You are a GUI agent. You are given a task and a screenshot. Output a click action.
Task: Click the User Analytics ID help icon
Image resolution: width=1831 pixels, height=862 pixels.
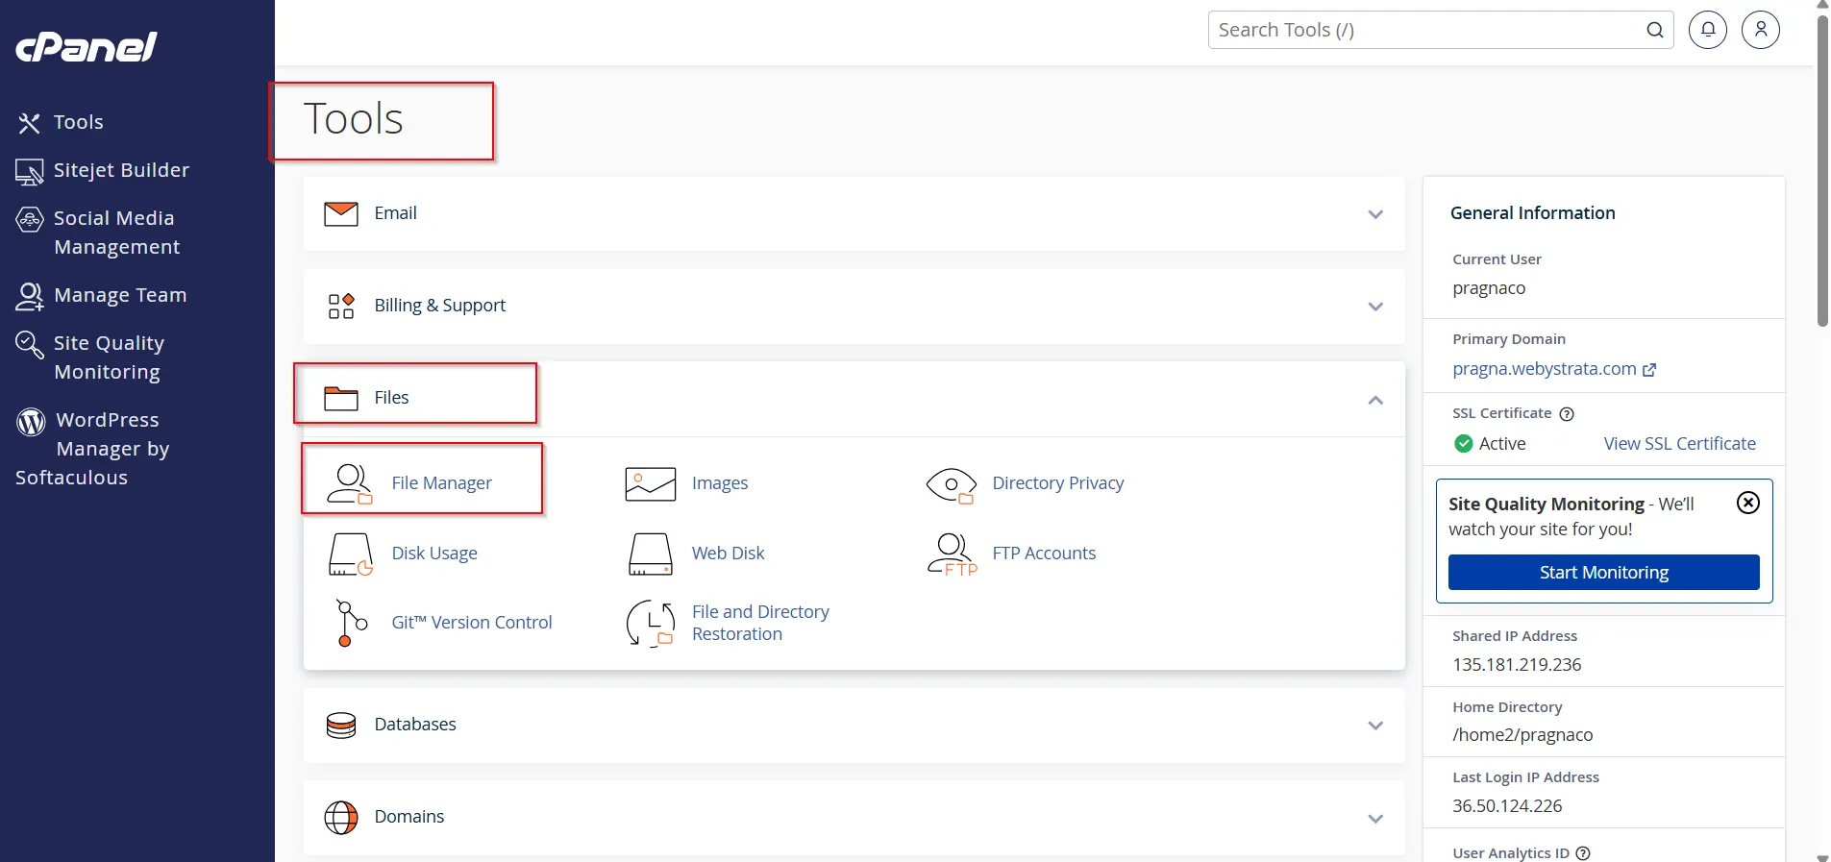tap(1583, 853)
